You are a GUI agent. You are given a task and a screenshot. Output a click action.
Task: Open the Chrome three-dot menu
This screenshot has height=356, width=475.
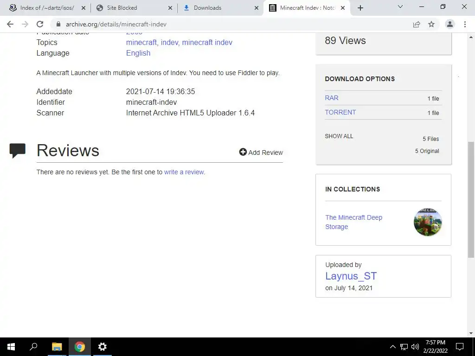(465, 24)
